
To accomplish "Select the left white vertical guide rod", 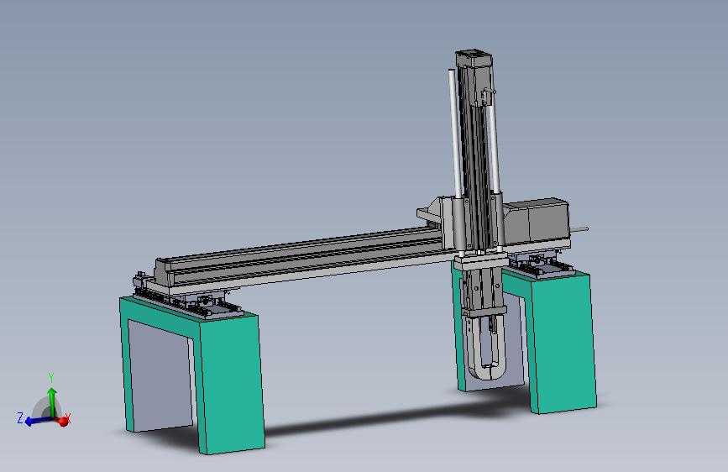I will pyautogui.click(x=455, y=133).
